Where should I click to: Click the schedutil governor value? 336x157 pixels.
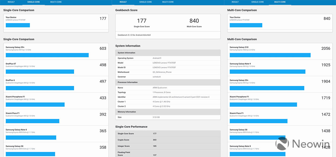[x=157, y=77]
